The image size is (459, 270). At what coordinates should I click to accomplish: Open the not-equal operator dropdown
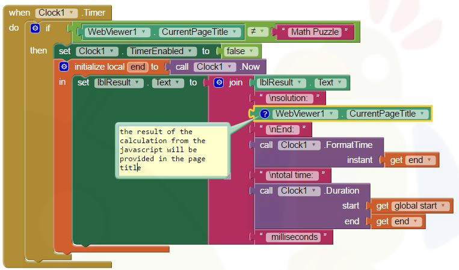click(257, 31)
